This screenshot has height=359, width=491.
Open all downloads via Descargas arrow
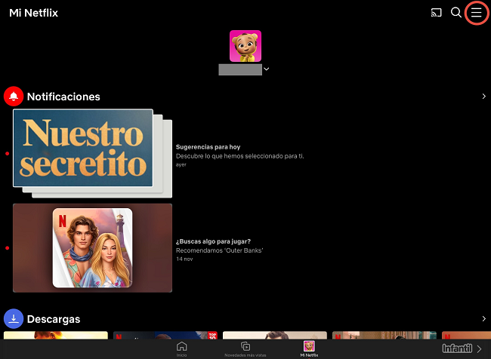(483, 319)
